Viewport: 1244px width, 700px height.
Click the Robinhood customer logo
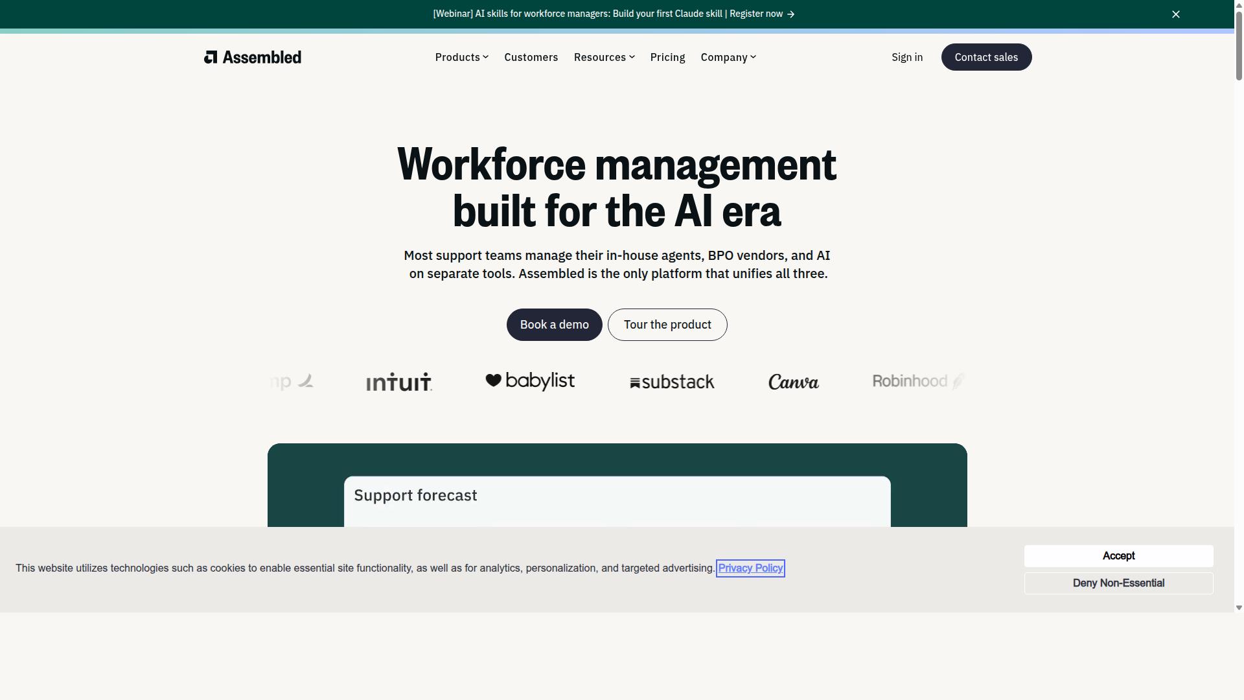919,381
